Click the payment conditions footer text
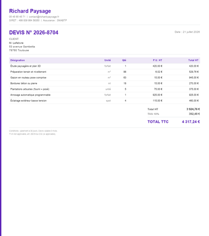This screenshot has width=209, height=236. [x=33, y=133]
